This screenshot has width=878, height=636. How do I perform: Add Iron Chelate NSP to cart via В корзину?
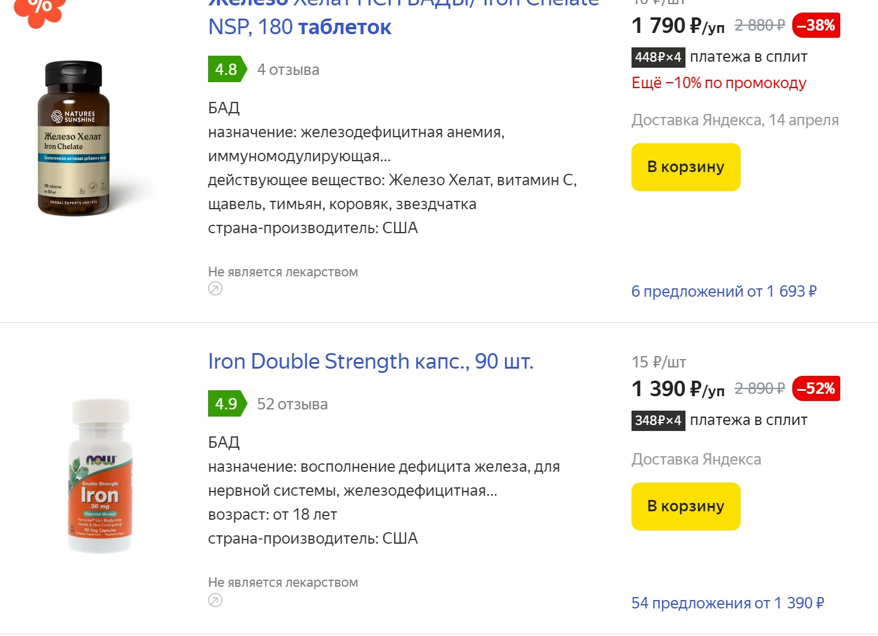[685, 167]
